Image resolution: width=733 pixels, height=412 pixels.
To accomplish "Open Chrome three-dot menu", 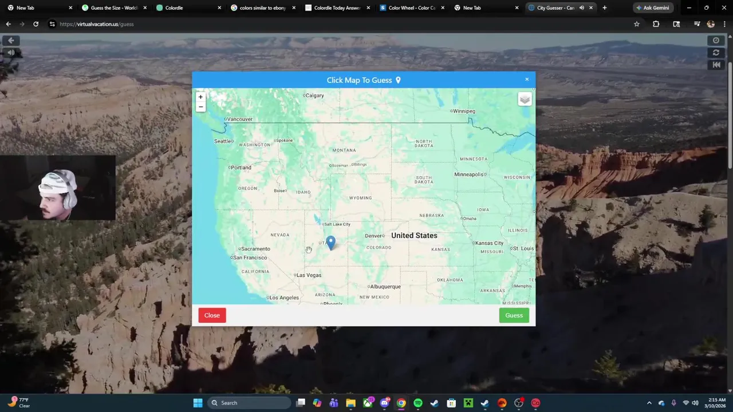I will tap(724, 24).
